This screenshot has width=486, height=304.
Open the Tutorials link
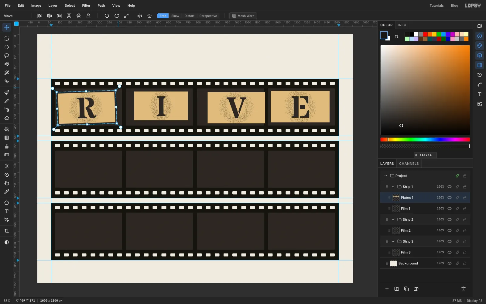tap(436, 5)
